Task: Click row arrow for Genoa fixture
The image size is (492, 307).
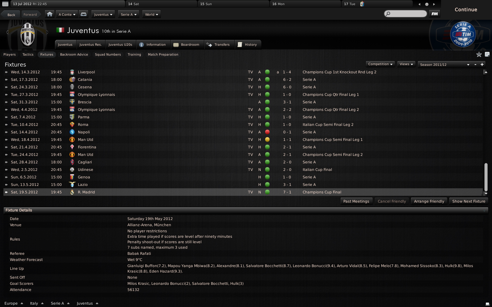Action: 6,177
